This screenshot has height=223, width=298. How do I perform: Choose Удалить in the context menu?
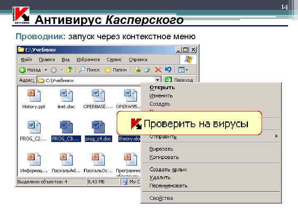(211, 178)
